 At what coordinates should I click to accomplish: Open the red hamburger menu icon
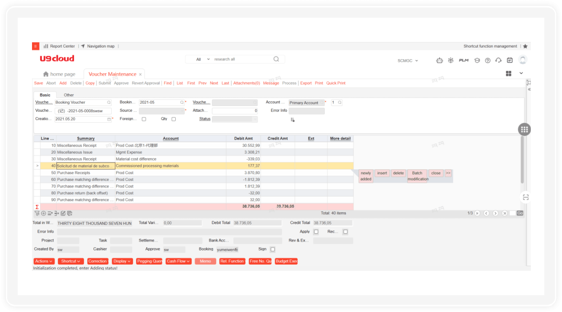[x=36, y=46]
